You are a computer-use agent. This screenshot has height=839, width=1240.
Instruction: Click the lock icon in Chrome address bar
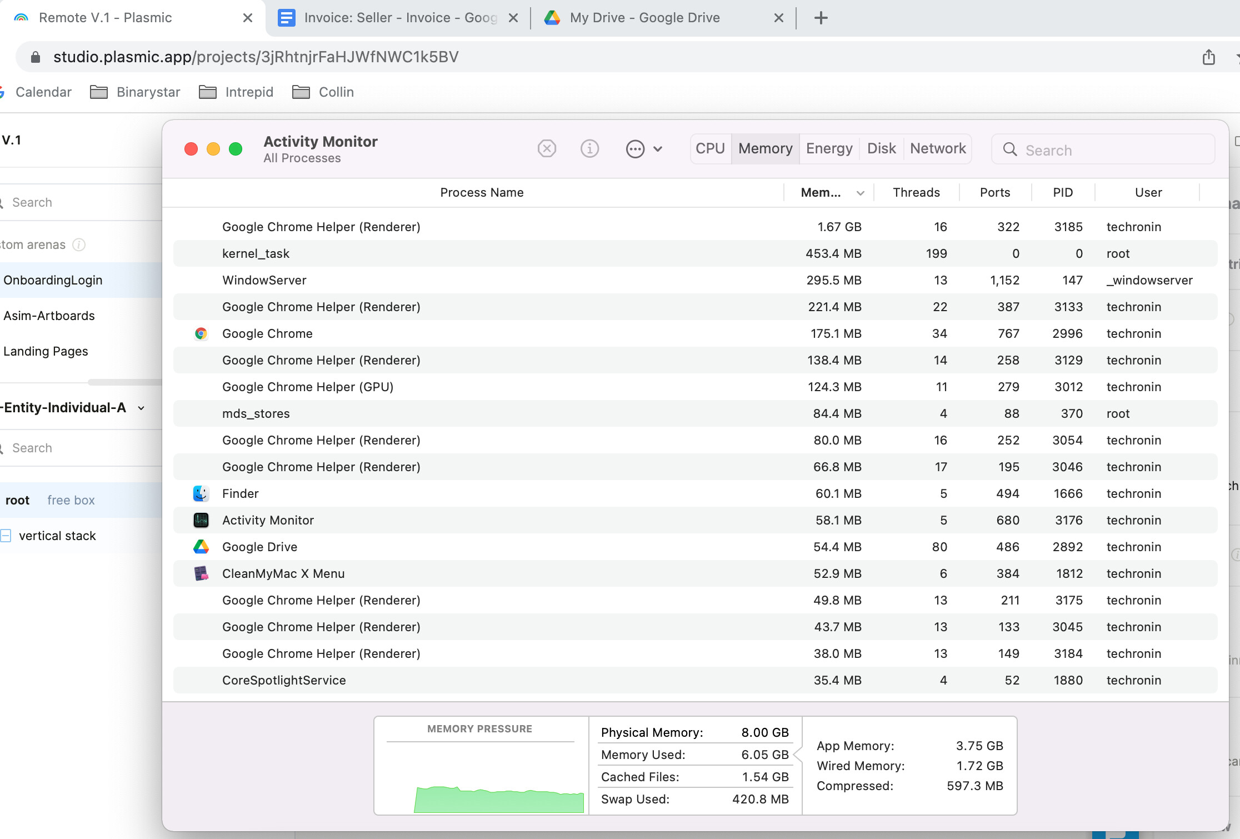pyautogui.click(x=35, y=57)
